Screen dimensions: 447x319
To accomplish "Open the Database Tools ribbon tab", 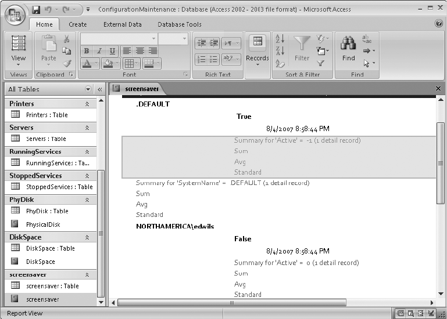I will point(179,24).
